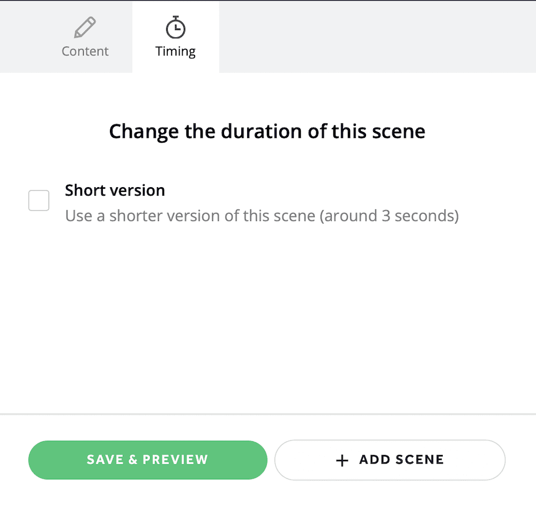
Task: Check the box for shorter scene duration
Action: click(x=39, y=200)
